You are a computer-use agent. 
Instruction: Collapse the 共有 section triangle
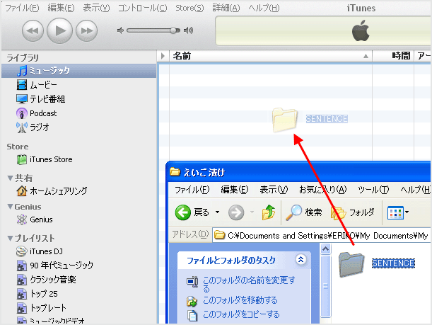(10, 178)
